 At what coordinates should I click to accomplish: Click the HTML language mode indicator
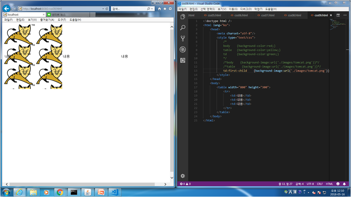329,184
